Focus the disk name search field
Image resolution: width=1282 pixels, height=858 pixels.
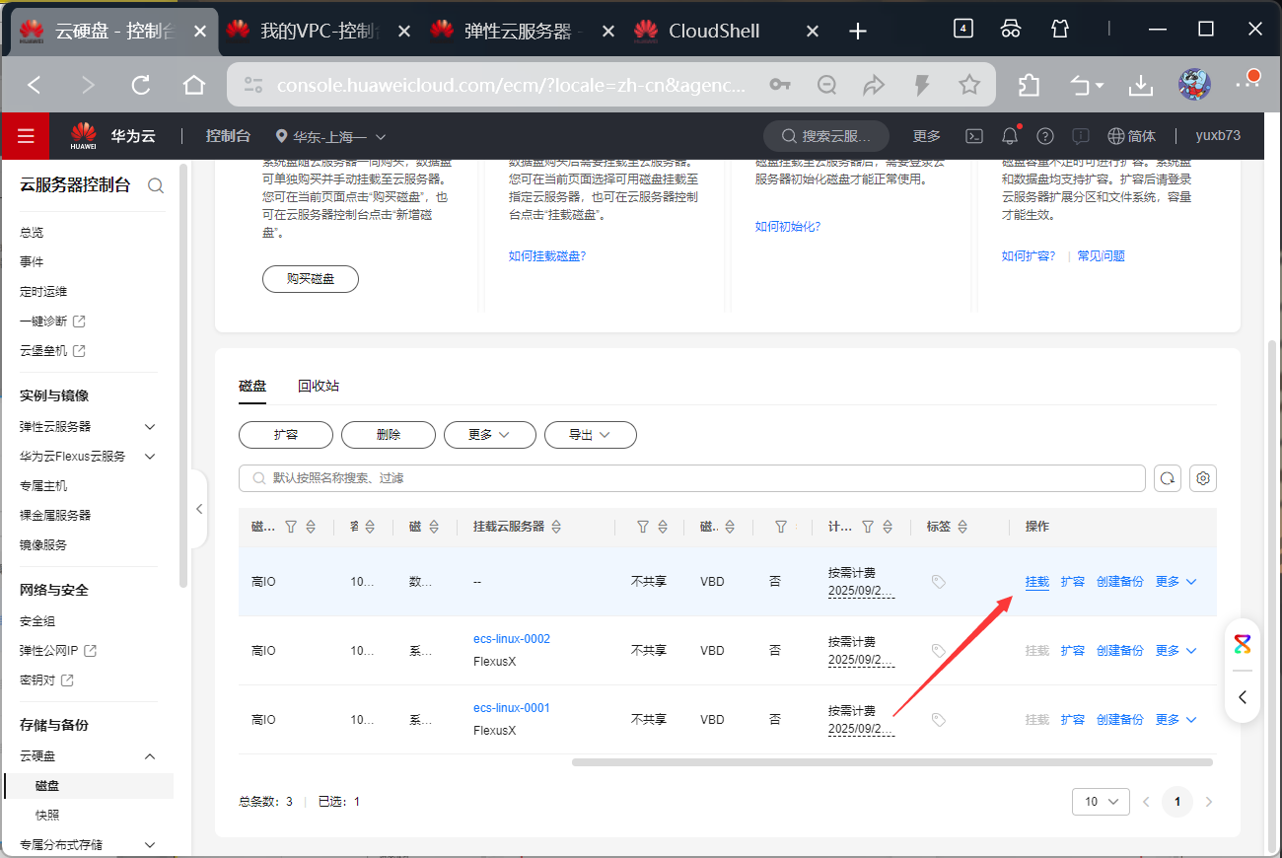pos(691,478)
